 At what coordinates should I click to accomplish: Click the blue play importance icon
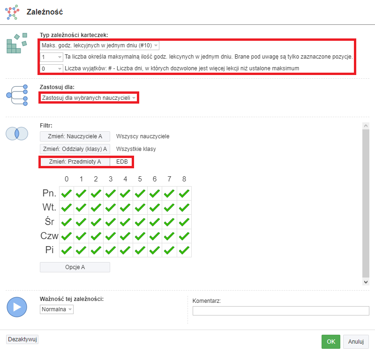tap(17, 307)
